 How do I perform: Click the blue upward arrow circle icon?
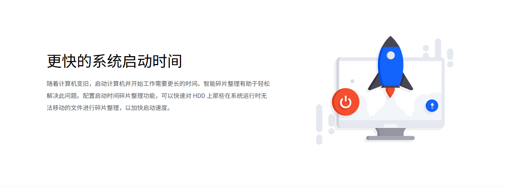432,106
